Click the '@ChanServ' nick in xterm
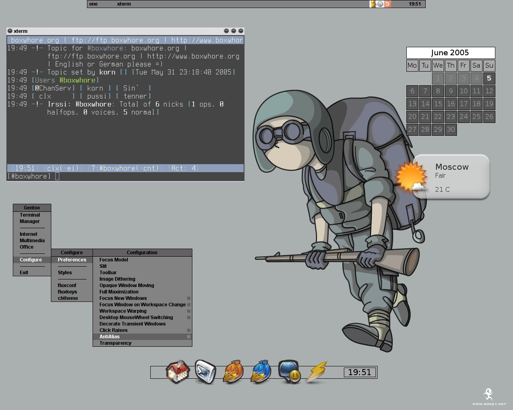 click(x=53, y=88)
